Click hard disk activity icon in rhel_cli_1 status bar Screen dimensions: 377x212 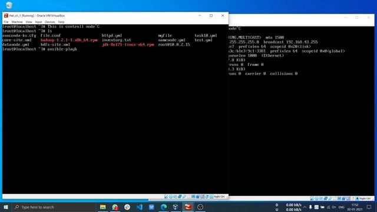coord(166,197)
